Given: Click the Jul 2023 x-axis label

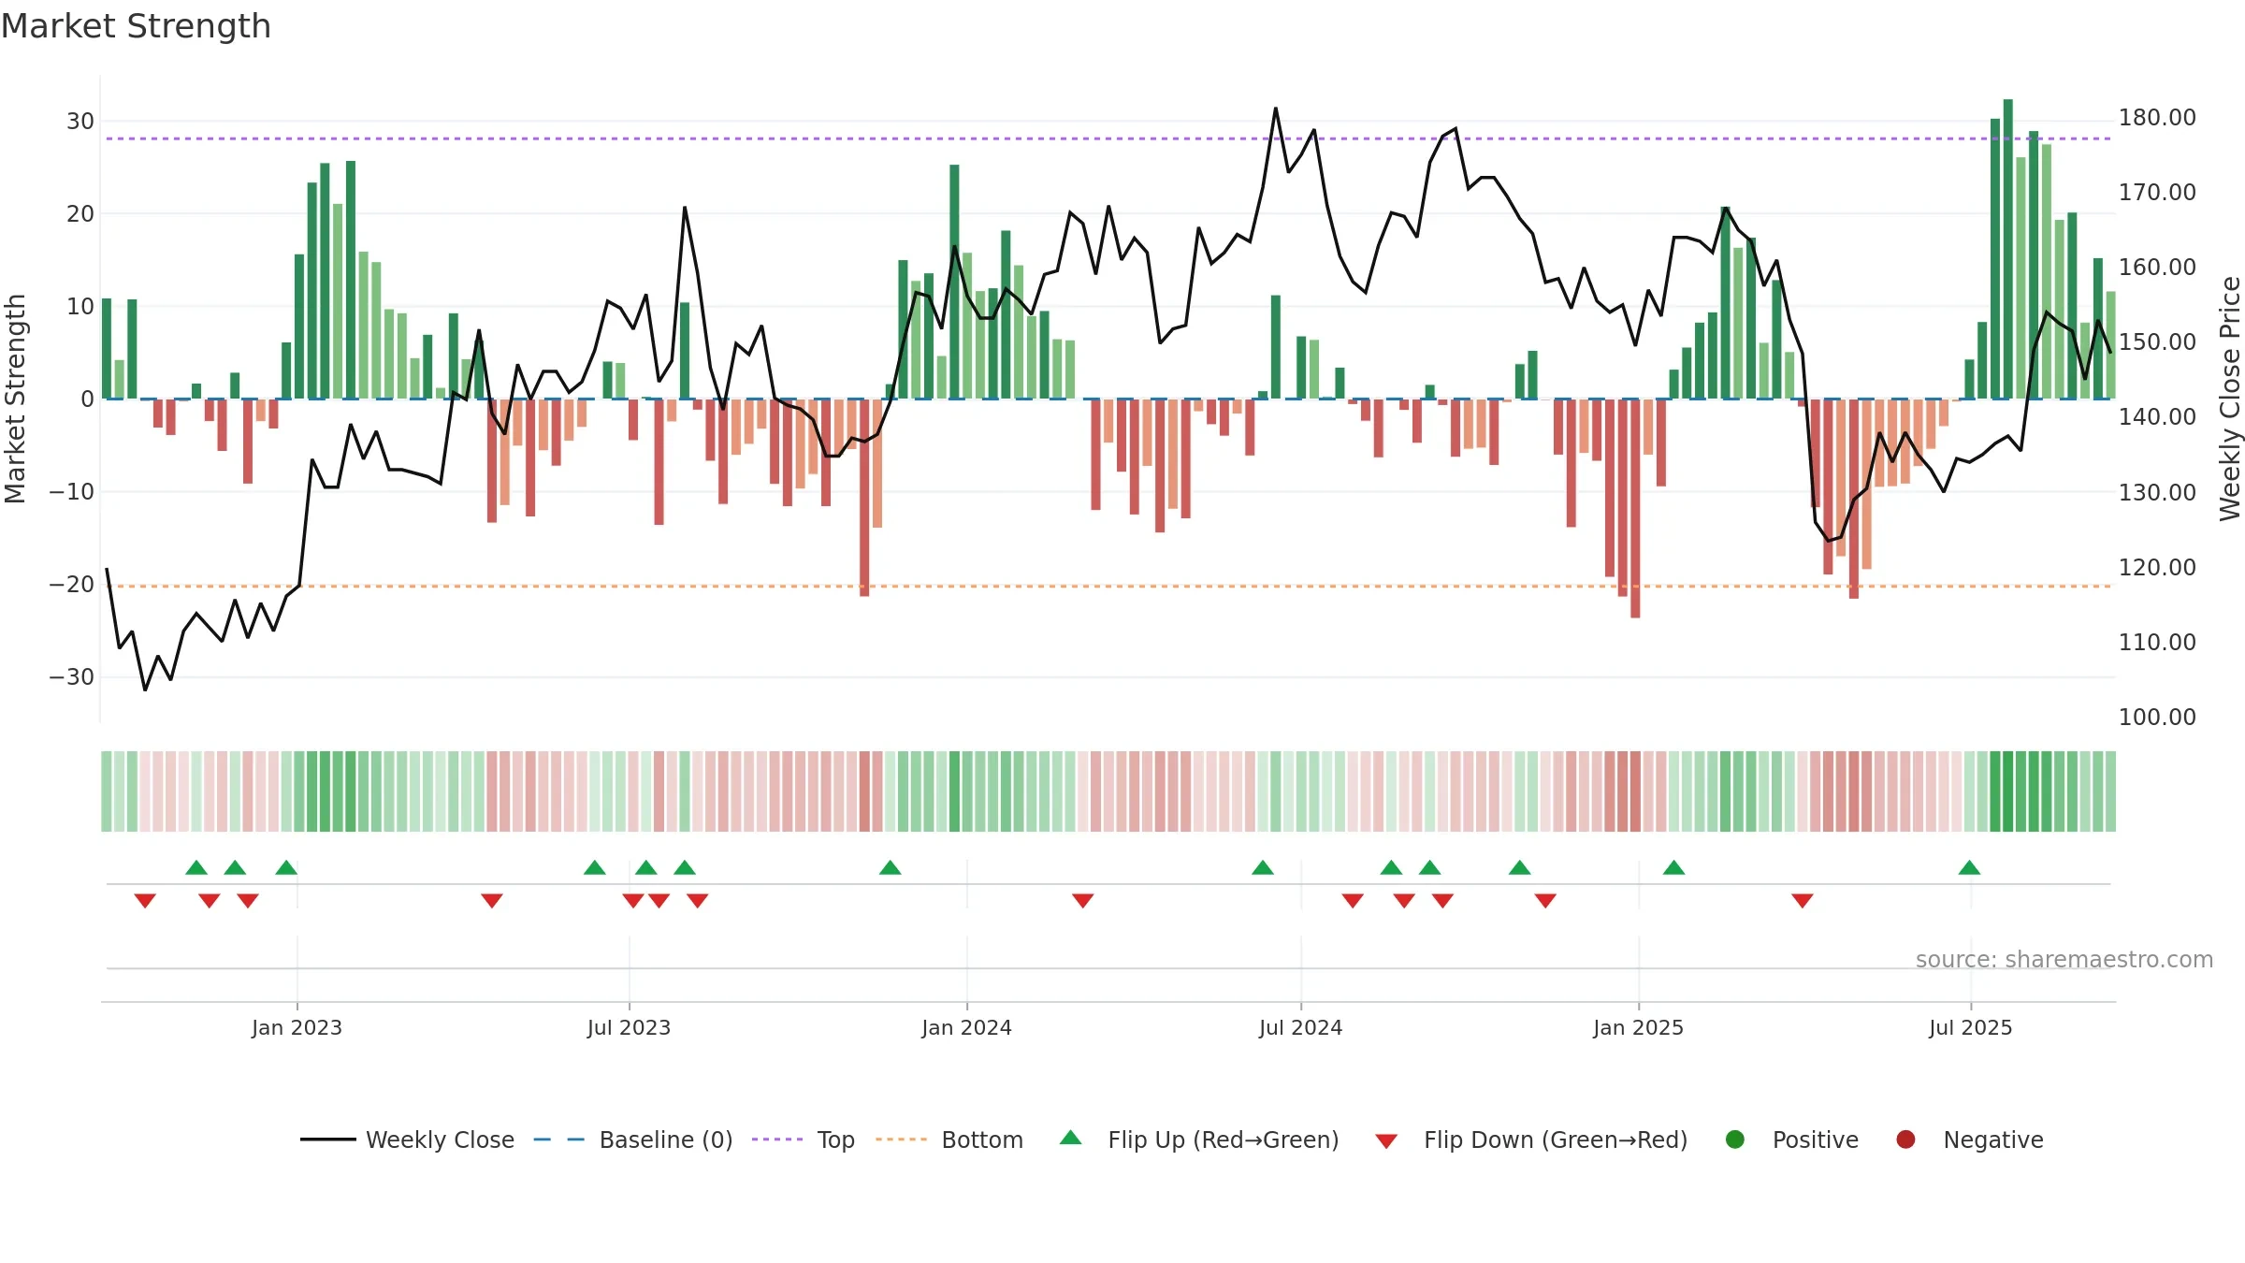Looking at the screenshot, I should [x=629, y=1027].
